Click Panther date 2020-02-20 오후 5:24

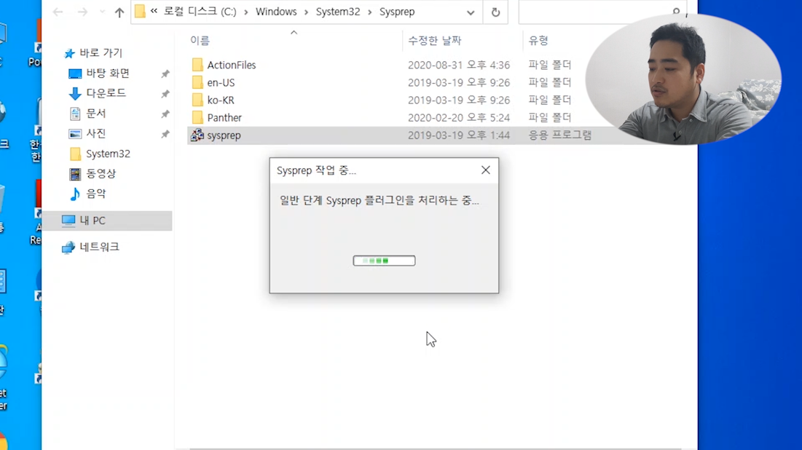459,118
